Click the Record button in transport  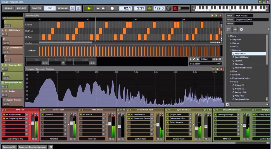(x=112, y=8)
